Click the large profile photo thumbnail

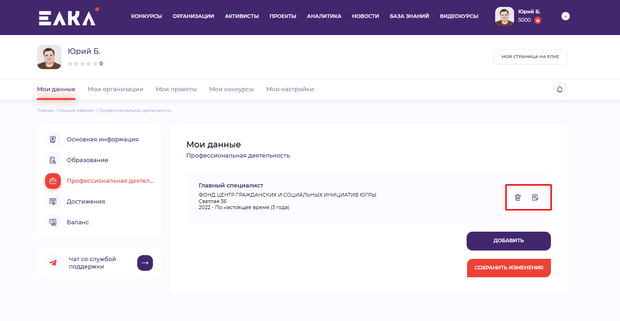(49, 57)
